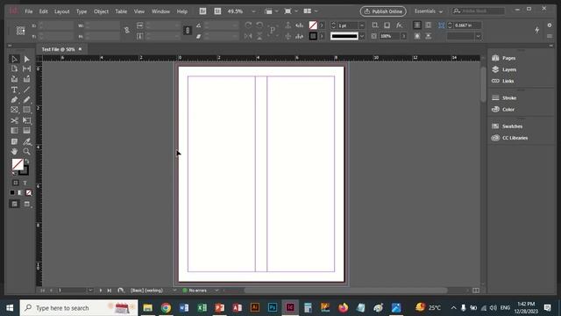This screenshot has width=561, height=316.
Task: Select the Gap tool
Action: (27, 68)
